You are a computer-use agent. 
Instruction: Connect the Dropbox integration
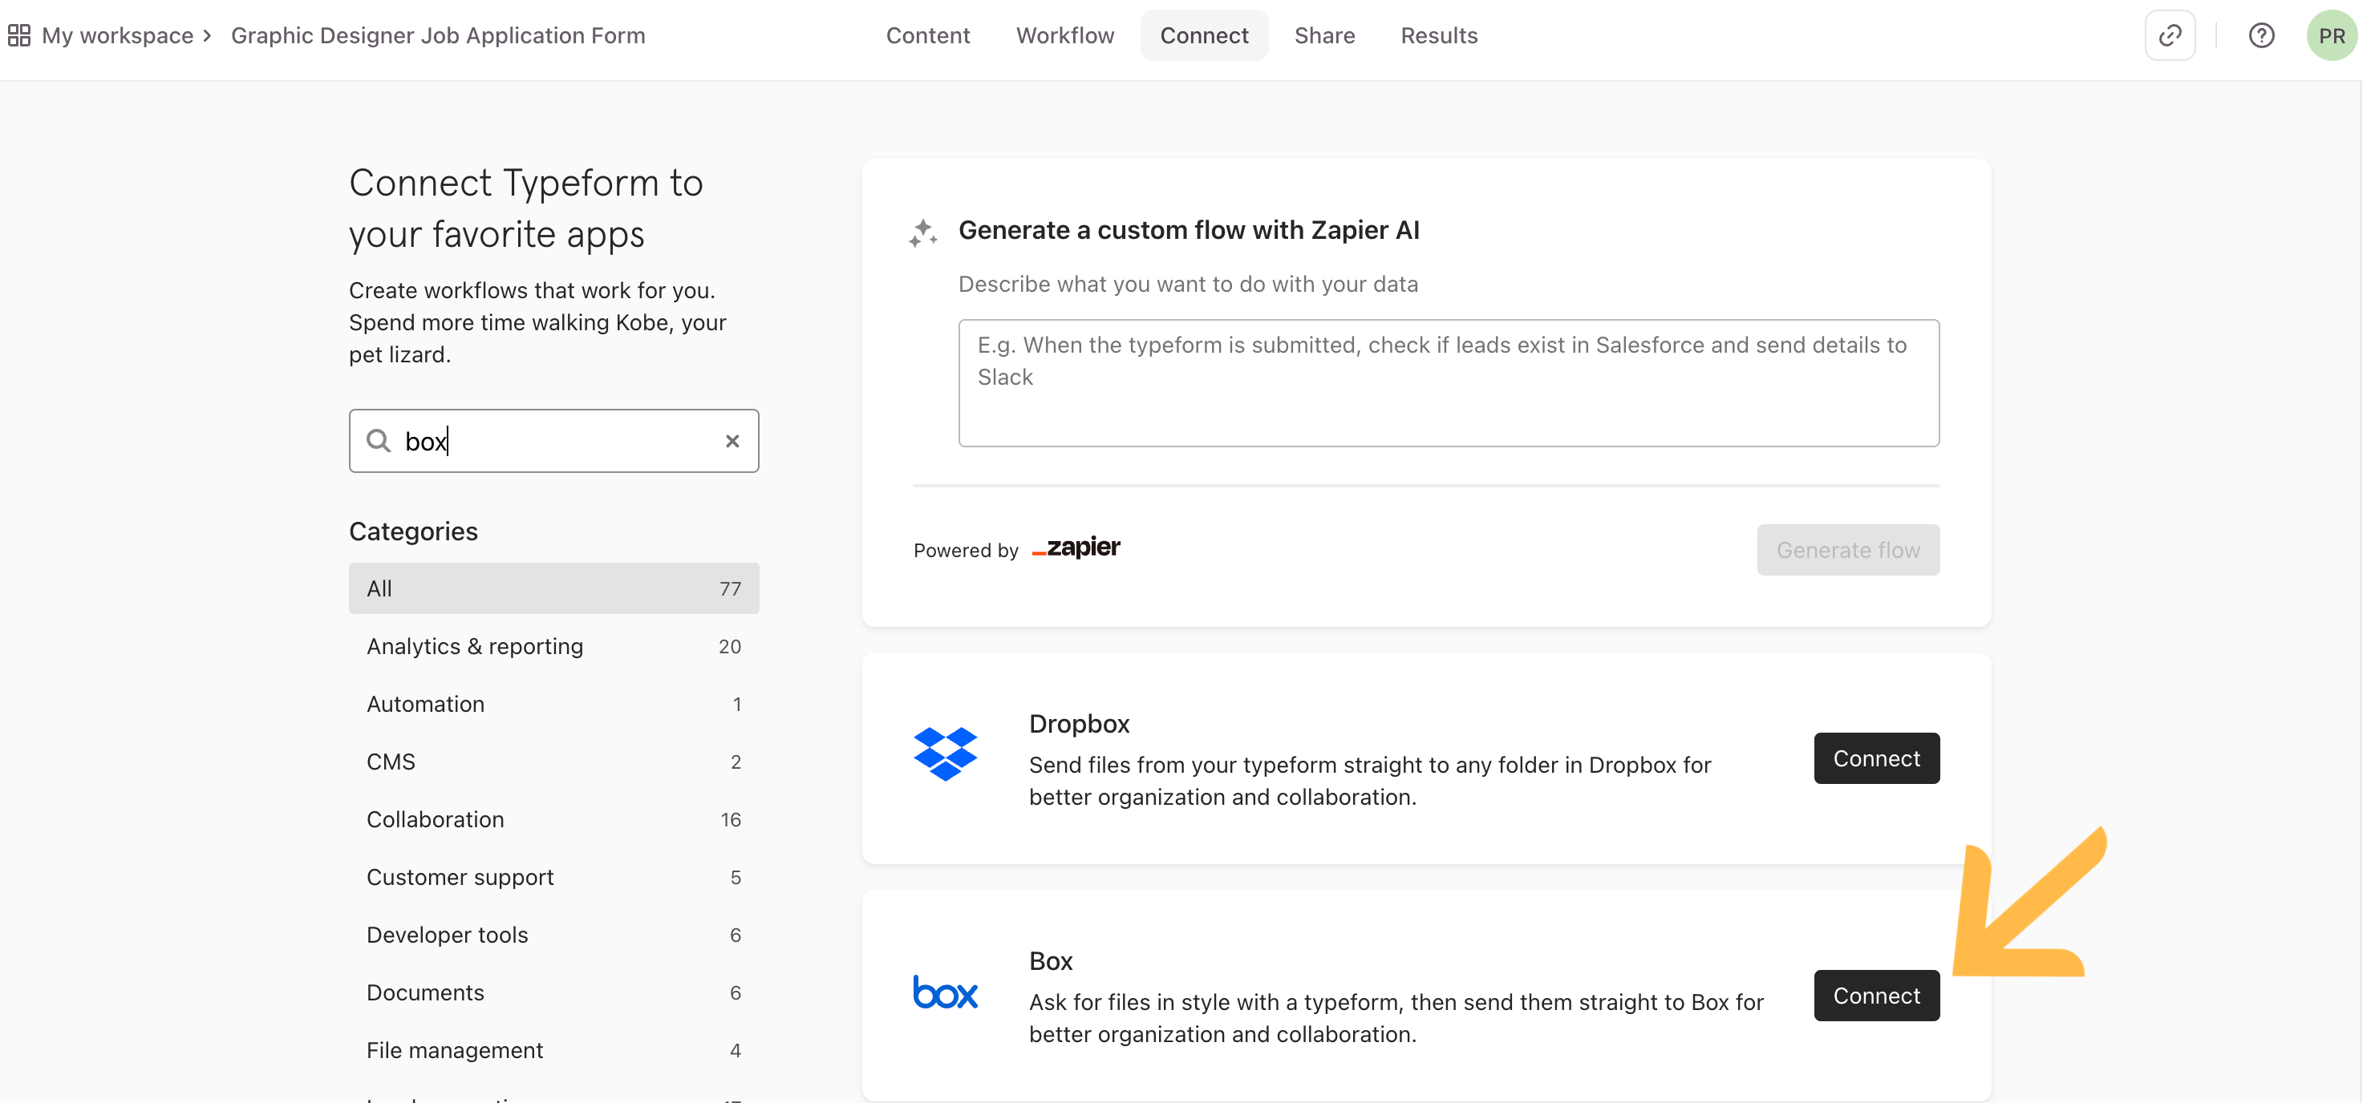pyautogui.click(x=1876, y=758)
